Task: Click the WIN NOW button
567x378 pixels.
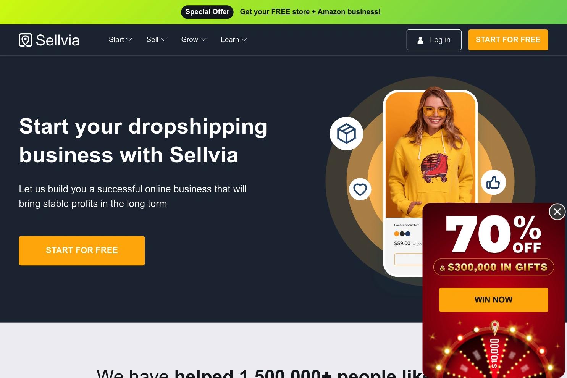Action: pos(494,300)
